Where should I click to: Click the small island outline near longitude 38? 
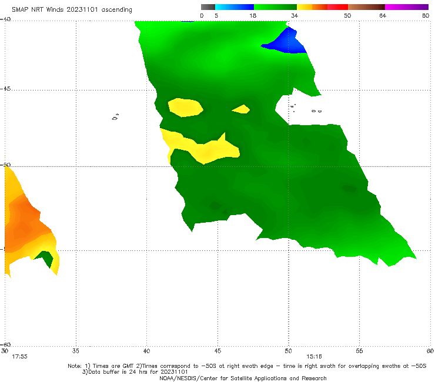pos(115,117)
